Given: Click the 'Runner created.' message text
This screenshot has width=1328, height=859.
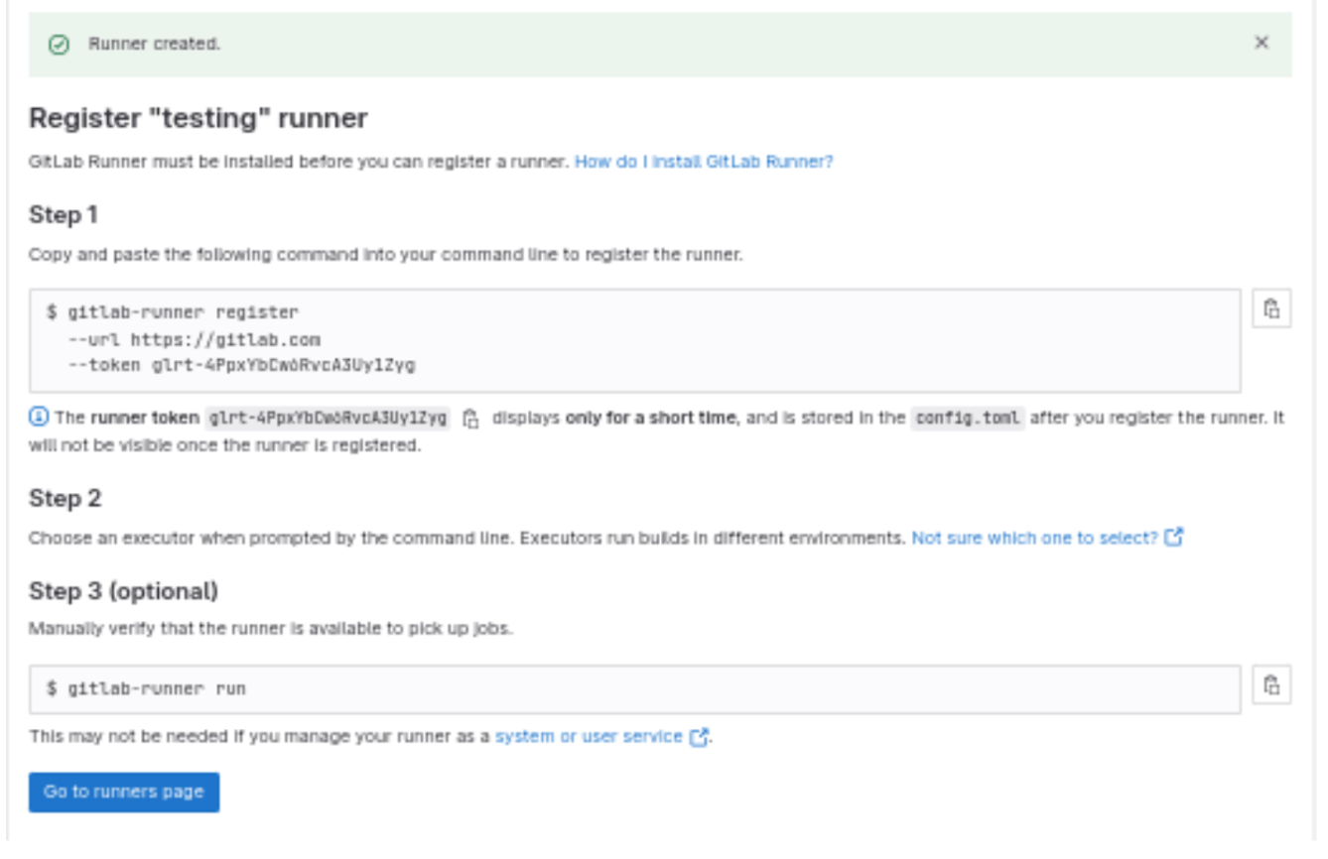Looking at the screenshot, I should 155,44.
